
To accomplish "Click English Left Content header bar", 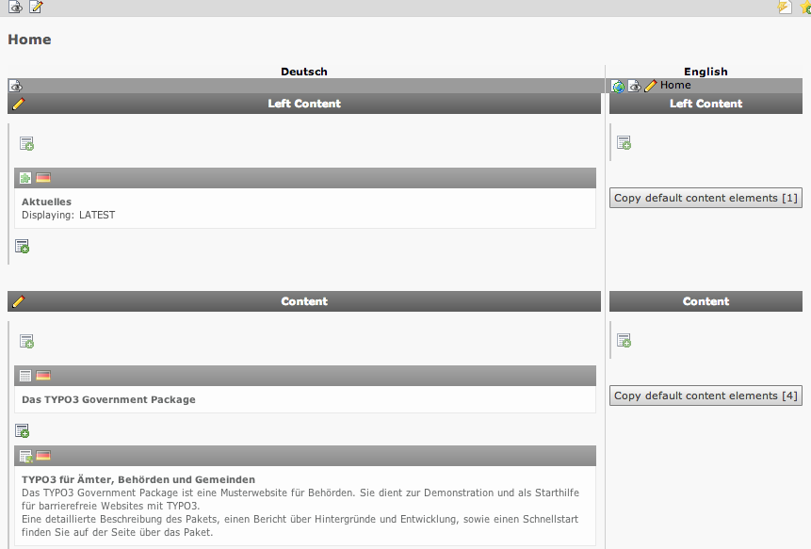I will (706, 104).
